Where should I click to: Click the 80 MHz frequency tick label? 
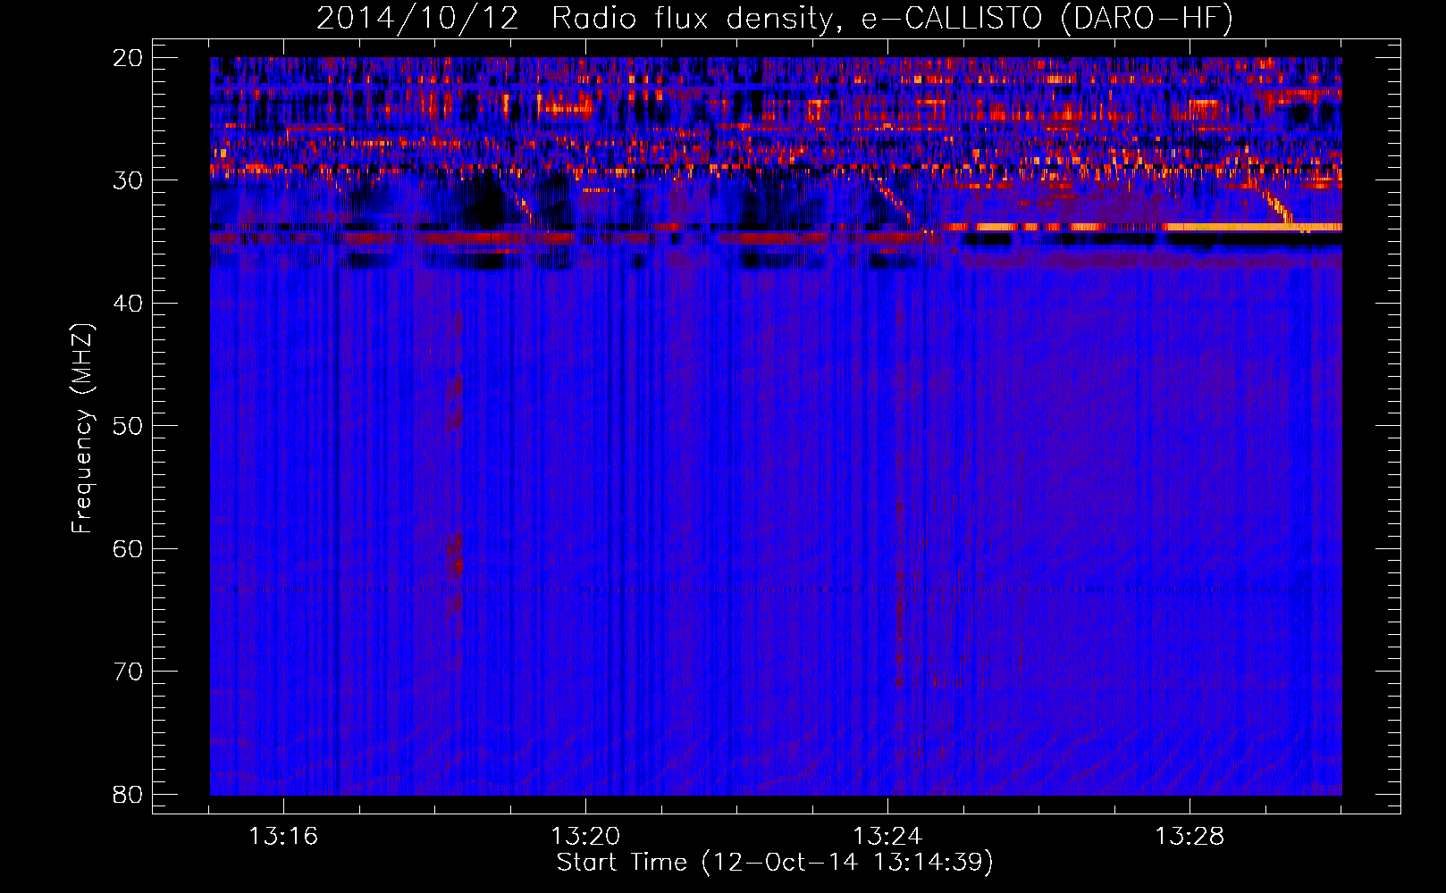pyautogui.click(x=129, y=794)
